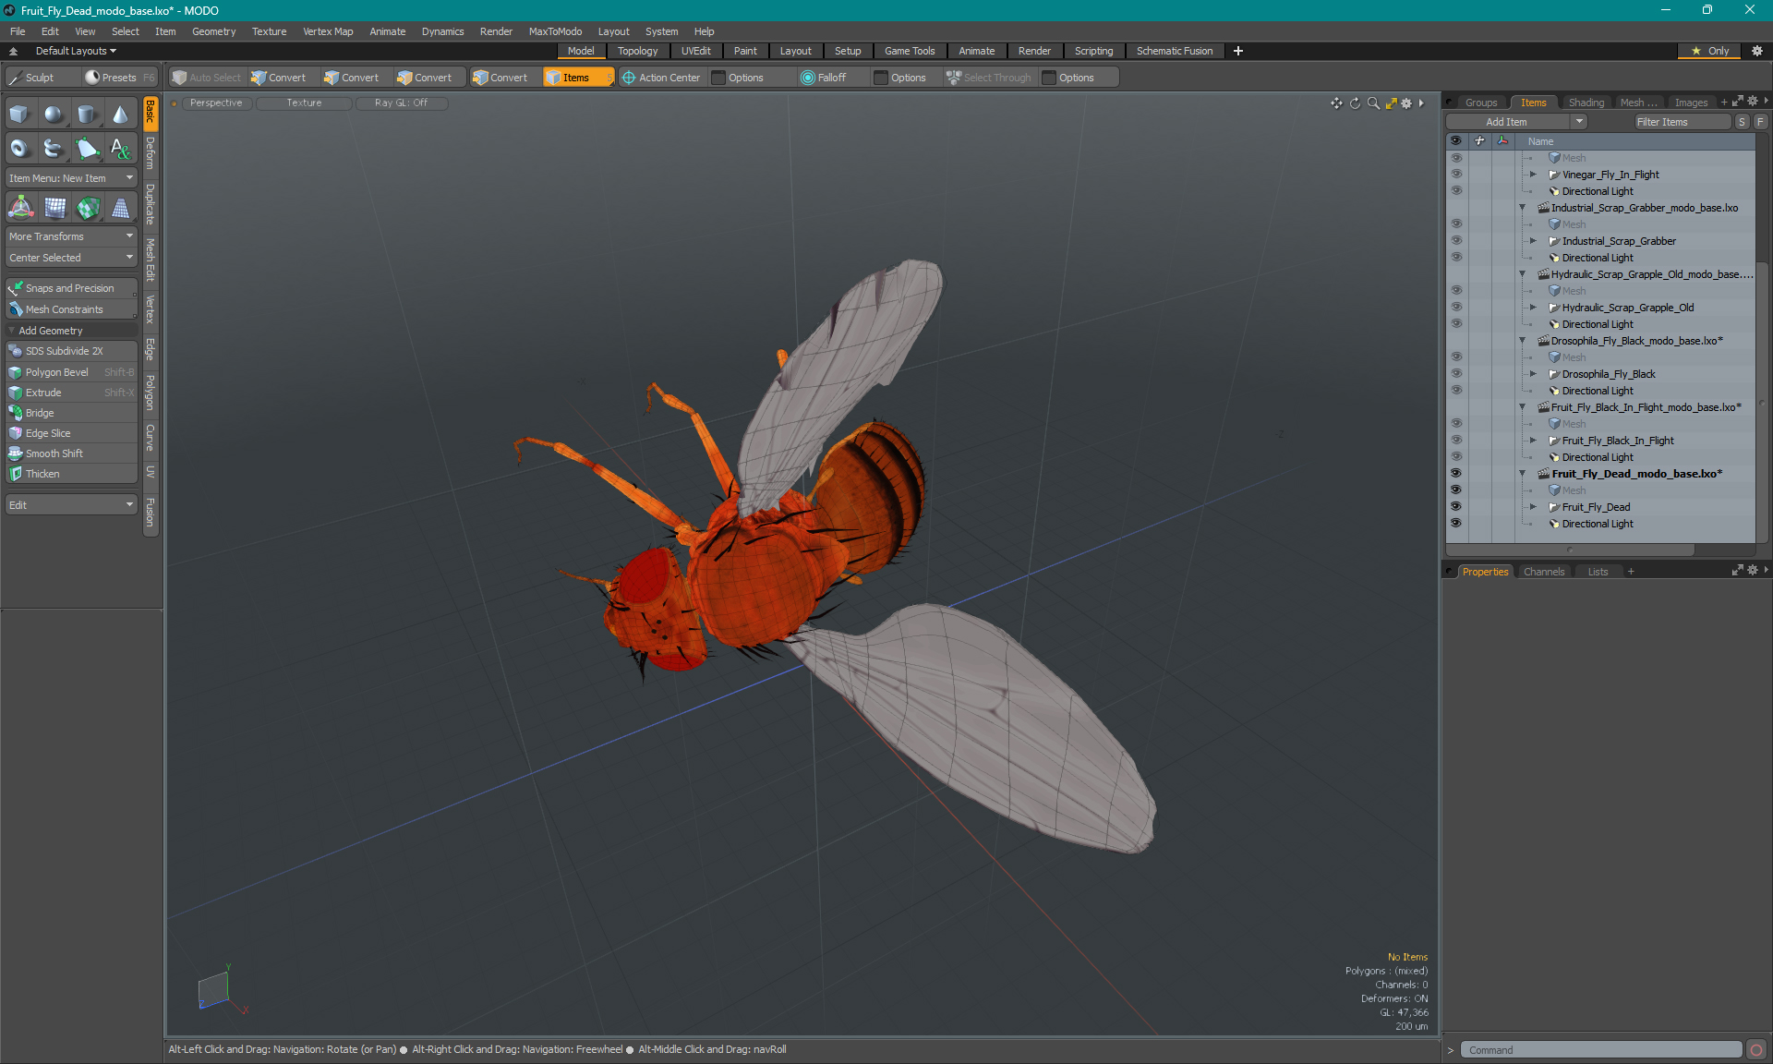Open the Center Selected dropdown

(69, 257)
